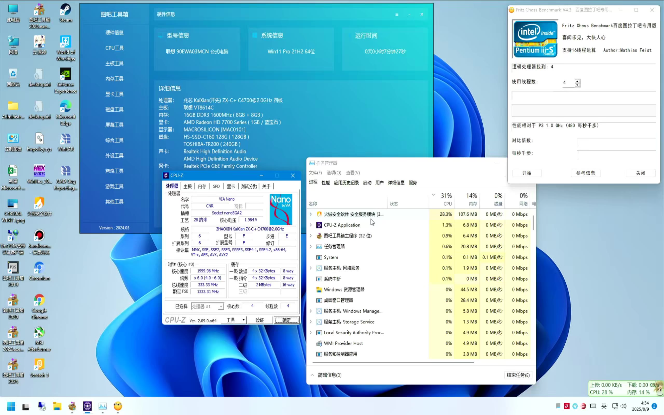Open the Chromium desktop icon
This screenshot has height=415, width=664.
tap(39, 271)
